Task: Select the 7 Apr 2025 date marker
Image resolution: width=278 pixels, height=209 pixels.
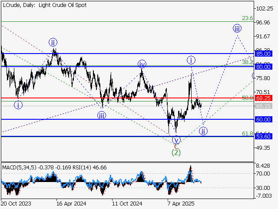Action: tap(179, 203)
